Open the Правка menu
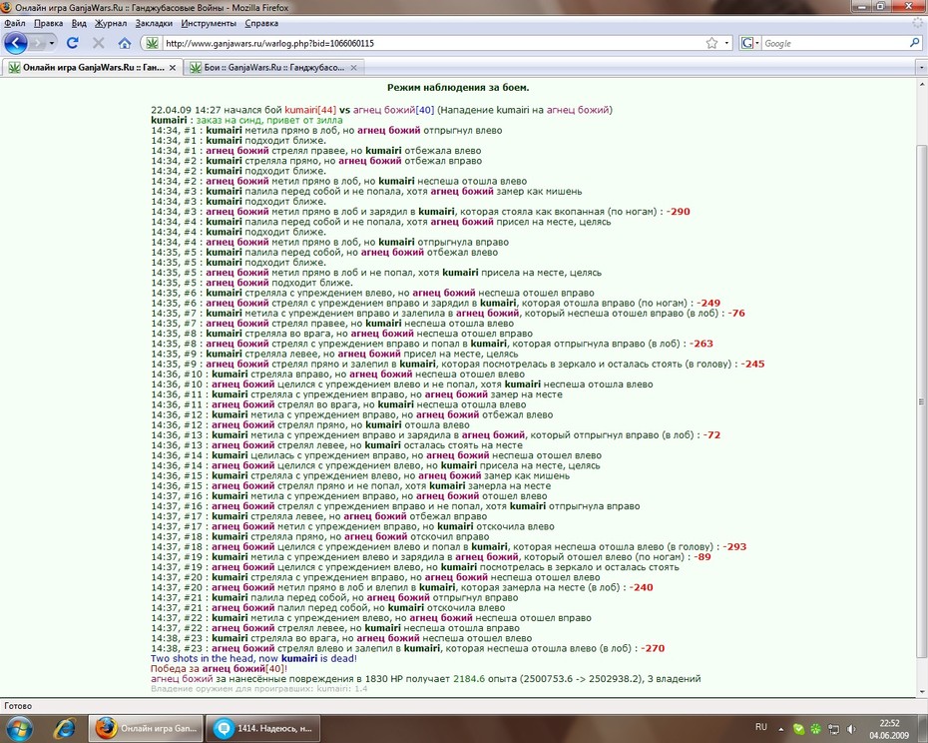 click(49, 23)
